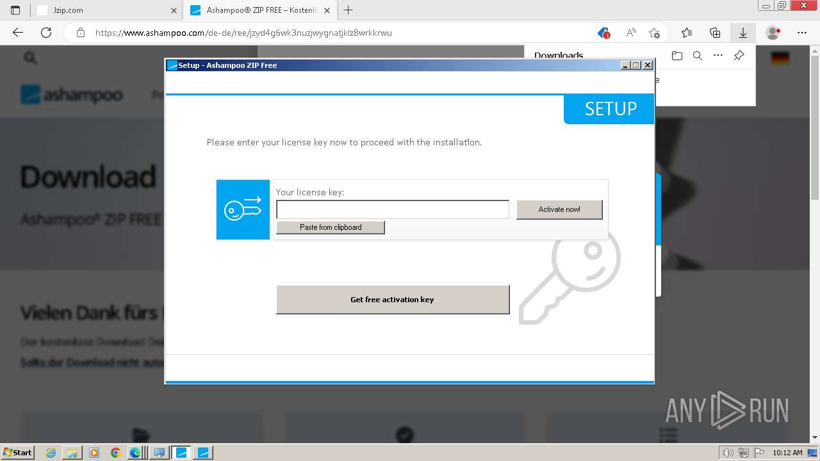
Task: Launch Internet Explorer from taskbar
Action: point(51,453)
